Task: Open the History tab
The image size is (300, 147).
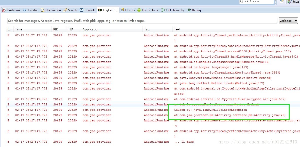Action: pos(128,10)
